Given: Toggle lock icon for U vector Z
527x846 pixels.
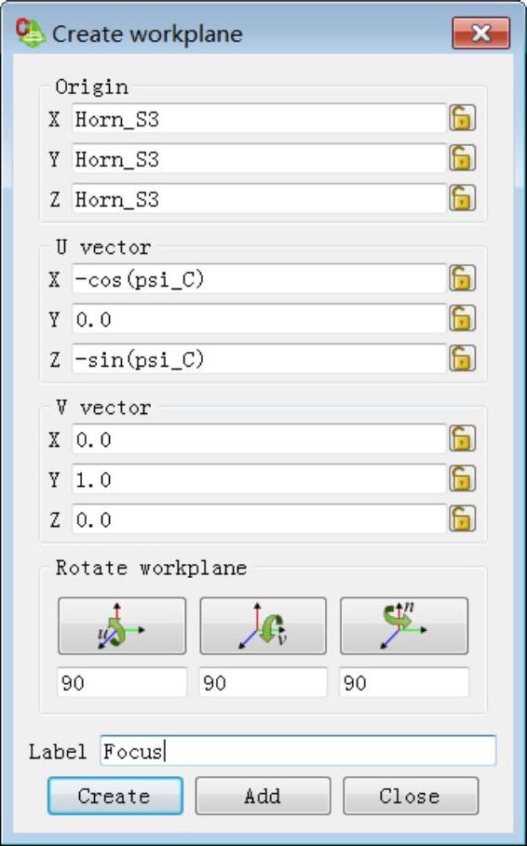Looking at the screenshot, I should point(462,358).
